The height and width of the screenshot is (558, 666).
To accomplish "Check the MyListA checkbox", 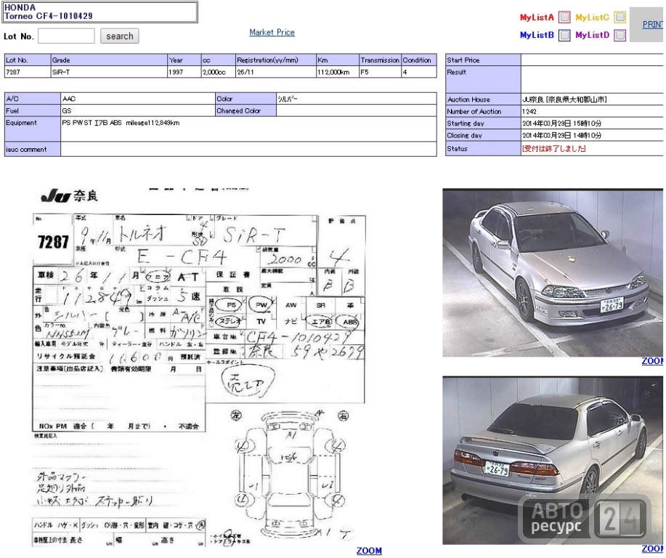I will pyautogui.click(x=564, y=17).
